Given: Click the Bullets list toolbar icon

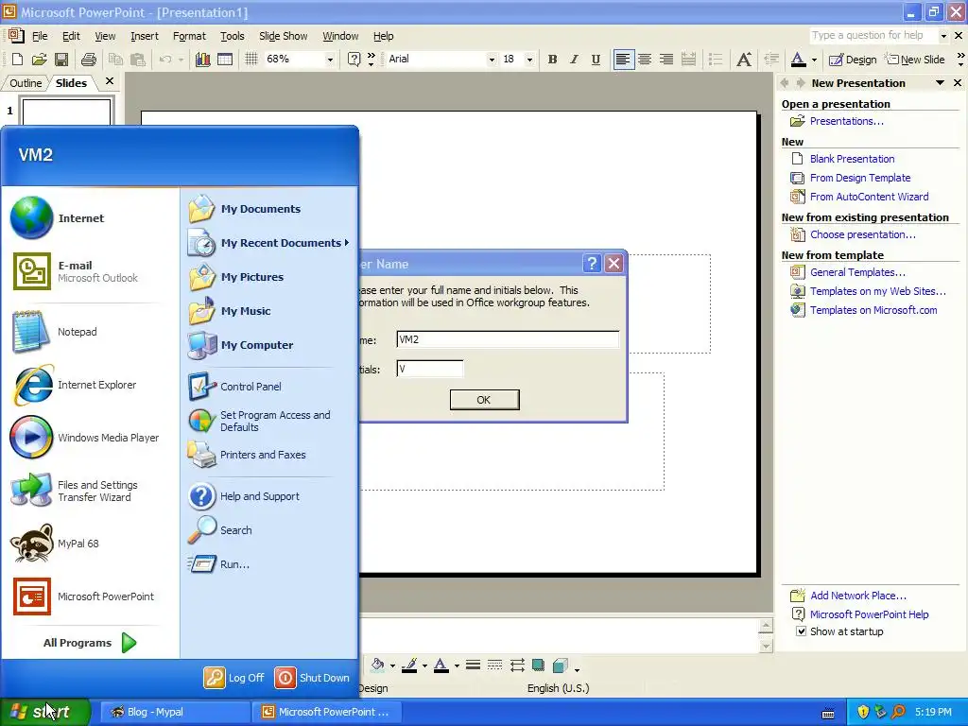Looking at the screenshot, I should (716, 60).
